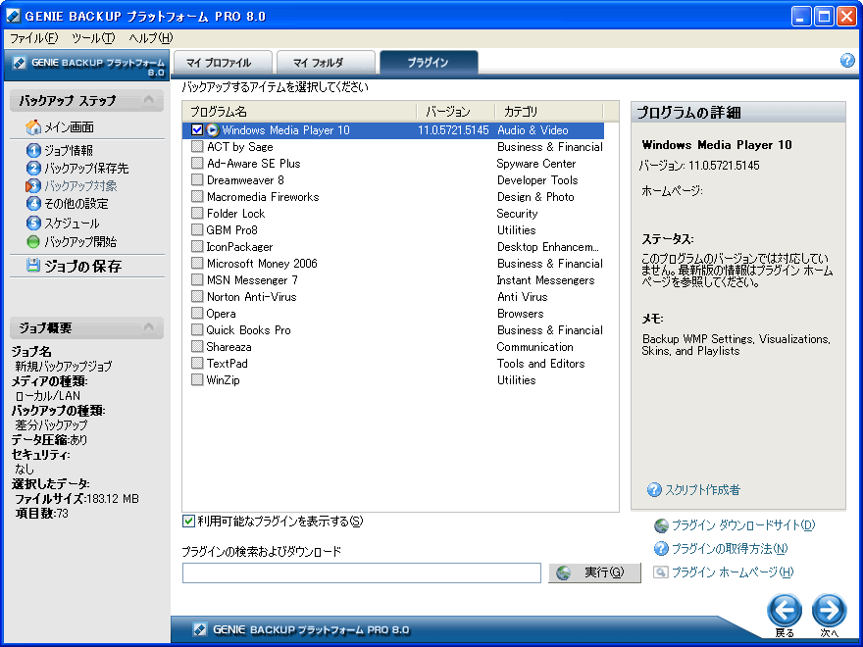Check the Norton Anti-Virus checkbox
This screenshot has width=863, height=647.
point(197,296)
